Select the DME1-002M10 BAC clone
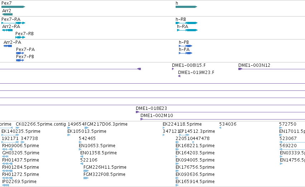The width and height of the screenshot is (305, 187). click(x=223, y=119)
